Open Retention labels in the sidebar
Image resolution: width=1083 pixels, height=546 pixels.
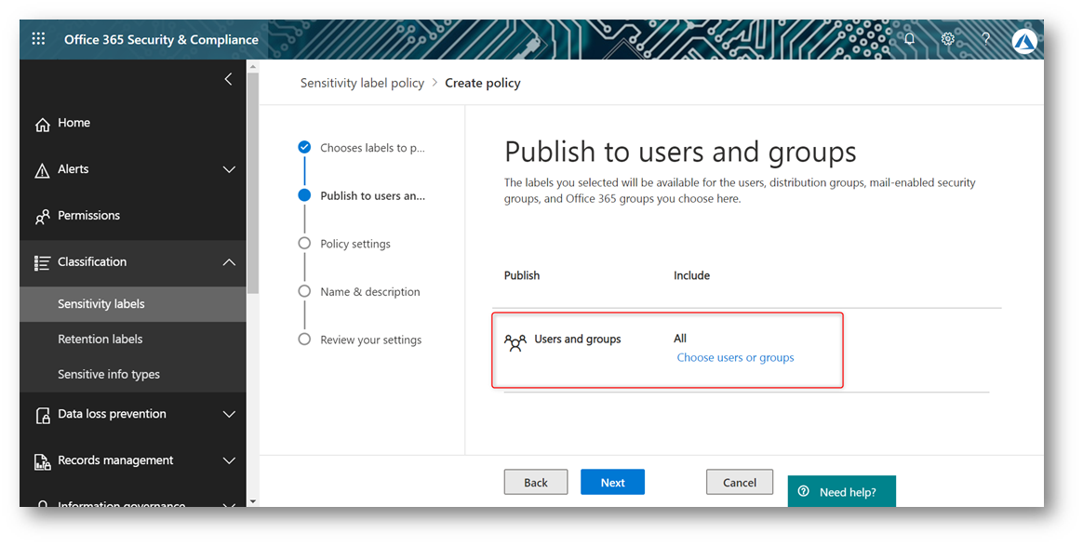[x=100, y=340]
